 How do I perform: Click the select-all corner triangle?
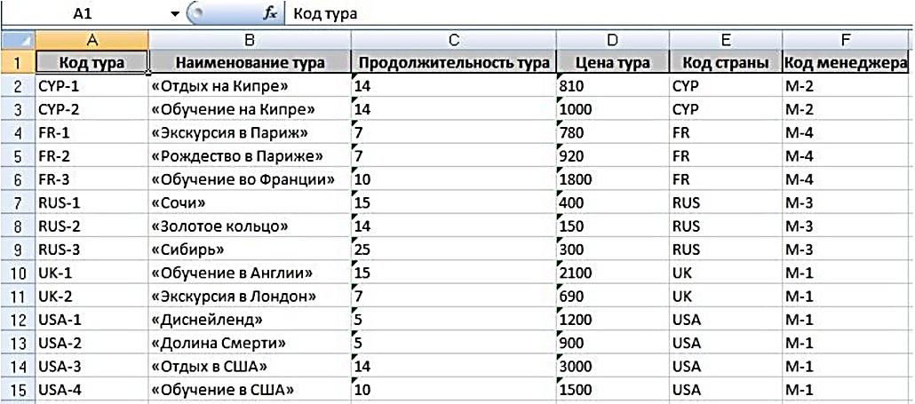(18, 40)
